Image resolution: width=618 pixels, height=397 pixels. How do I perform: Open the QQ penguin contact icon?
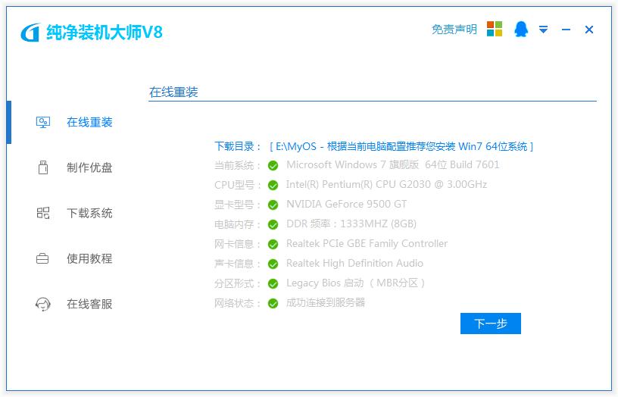[521, 30]
